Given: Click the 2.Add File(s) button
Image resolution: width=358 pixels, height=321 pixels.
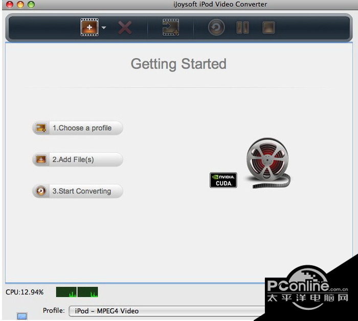Looking at the screenshot, I should pos(78,159).
